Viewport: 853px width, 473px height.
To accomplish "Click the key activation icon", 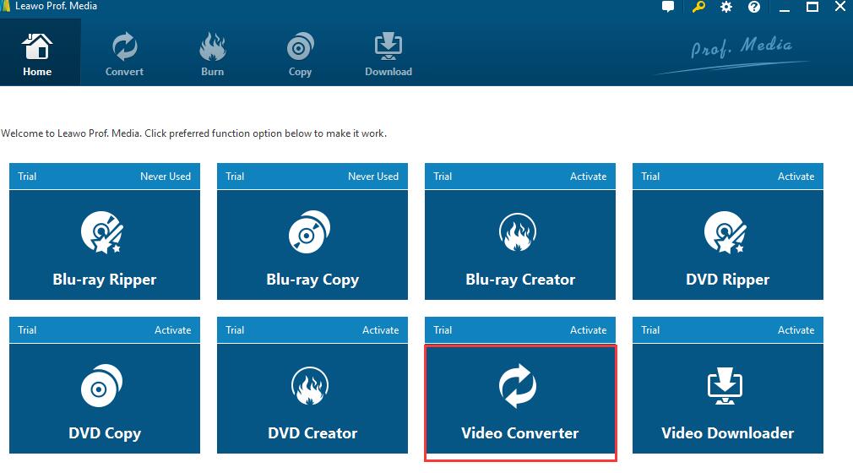I will coord(698,7).
